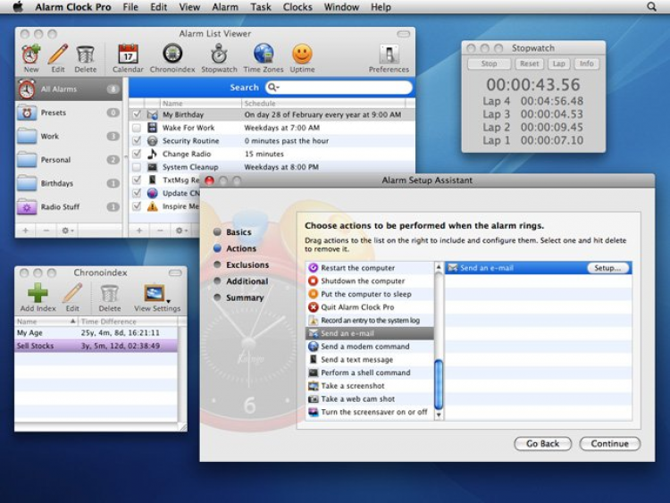This screenshot has height=503, width=670.
Task: Open the gear action menu under sidebar
Action: (x=68, y=231)
